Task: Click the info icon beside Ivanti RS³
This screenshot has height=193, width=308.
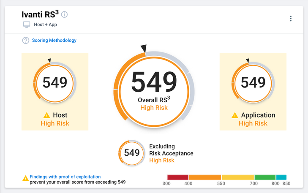Action: click(64, 14)
